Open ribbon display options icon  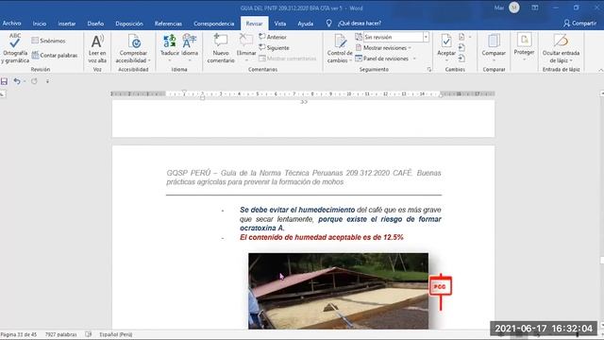pos(535,8)
